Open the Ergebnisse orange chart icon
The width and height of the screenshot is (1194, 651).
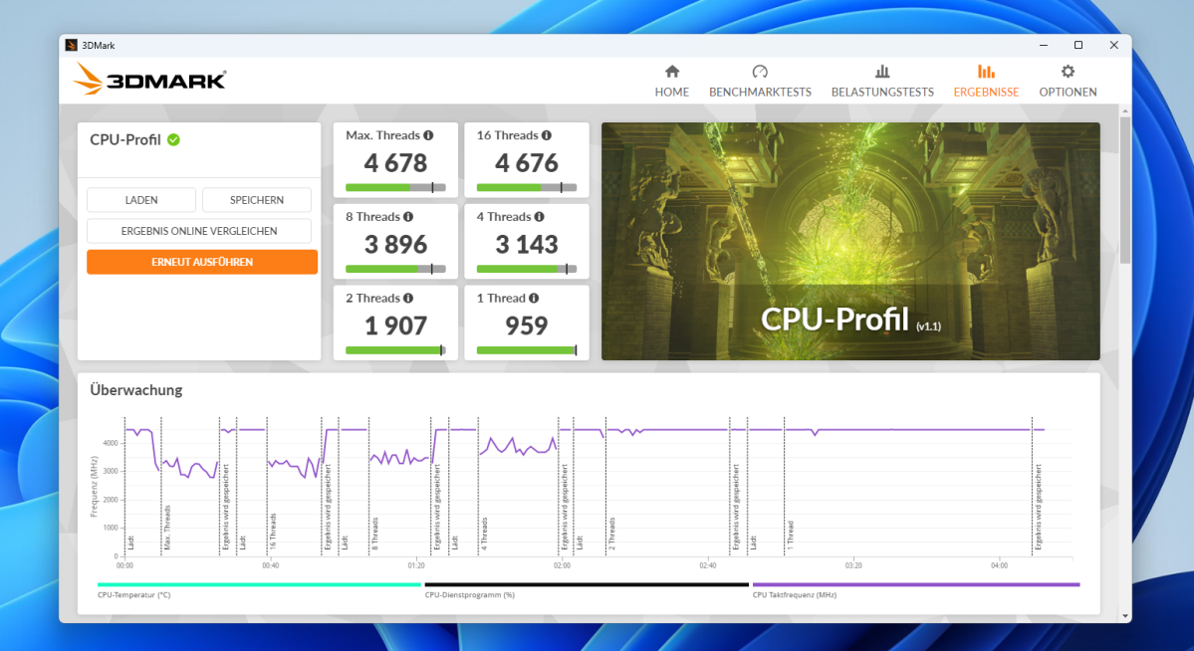[x=986, y=72]
